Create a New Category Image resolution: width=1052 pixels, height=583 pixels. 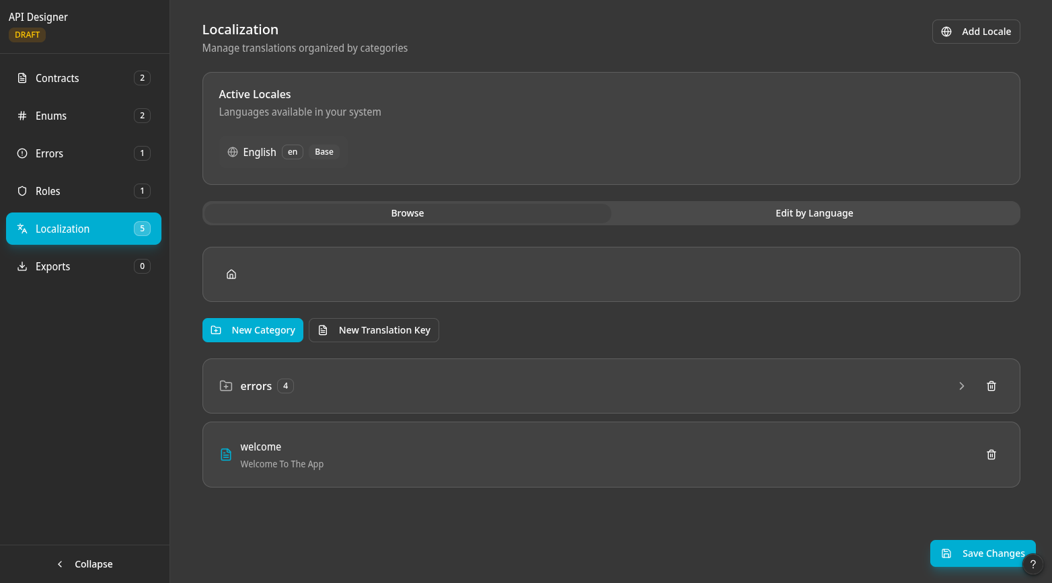(x=253, y=330)
